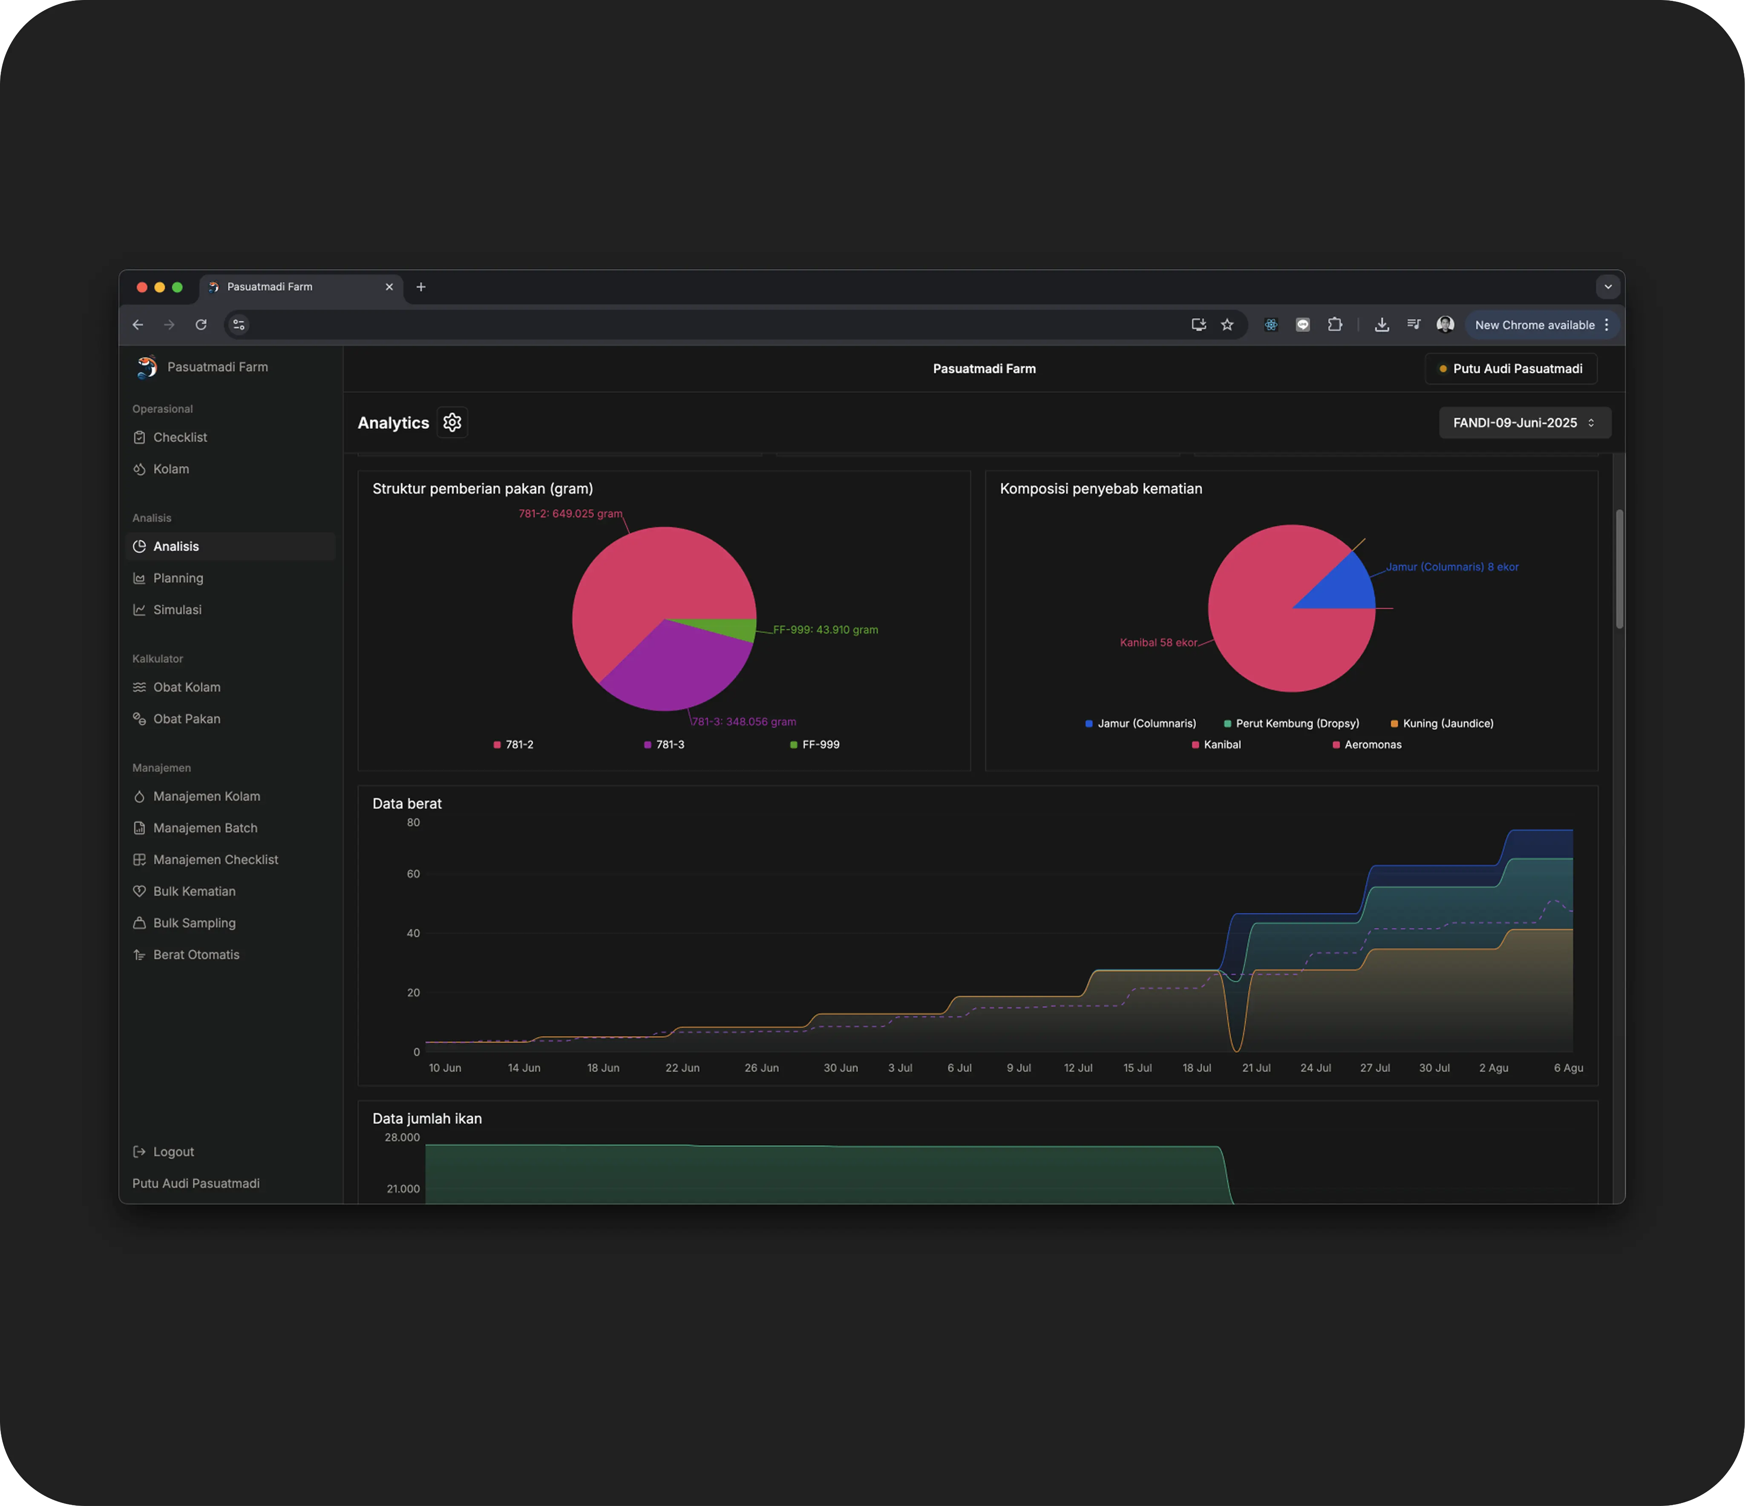
Task: Toggle Kanibal legend in mortality chart
Action: (x=1216, y=745)
